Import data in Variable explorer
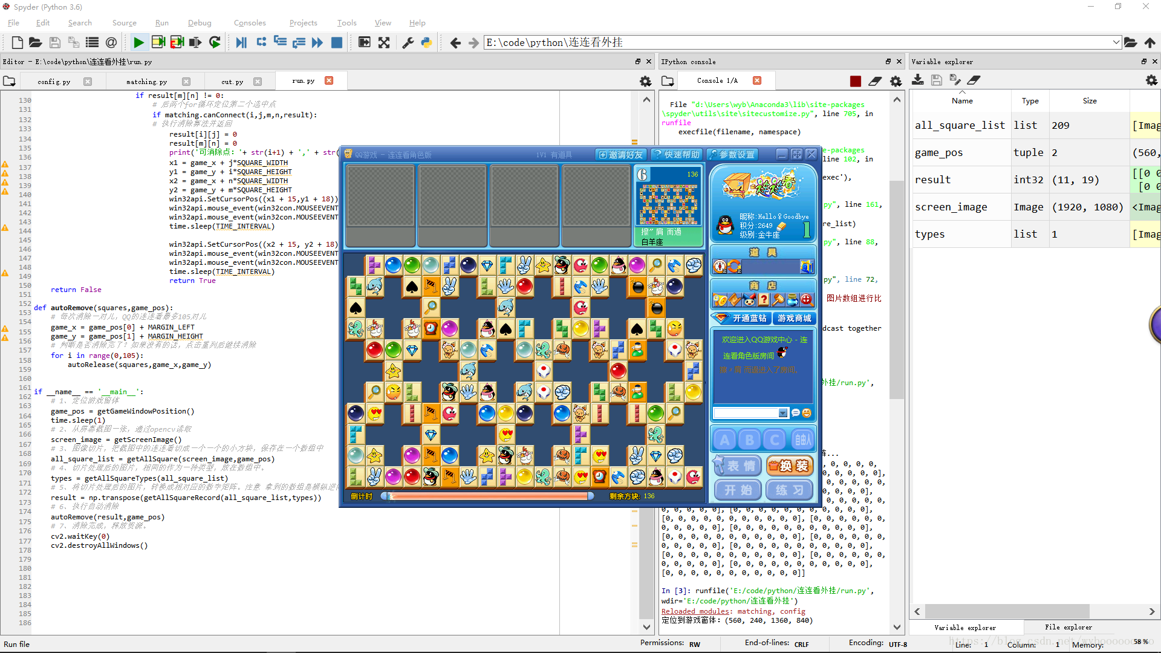The image size is (1161, 653). 918,80
